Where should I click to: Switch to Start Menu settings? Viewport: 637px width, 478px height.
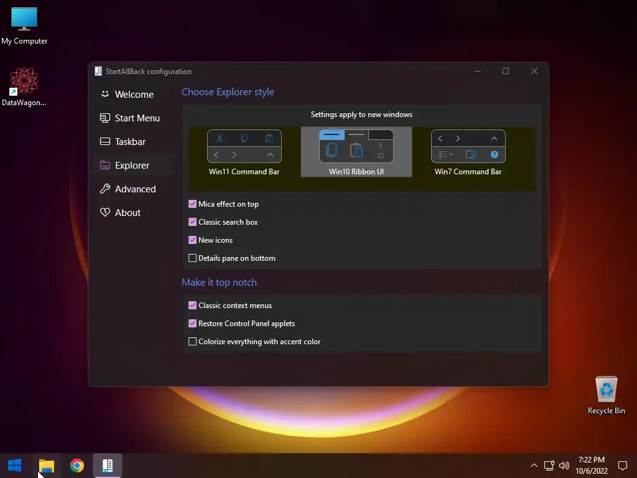134,118
